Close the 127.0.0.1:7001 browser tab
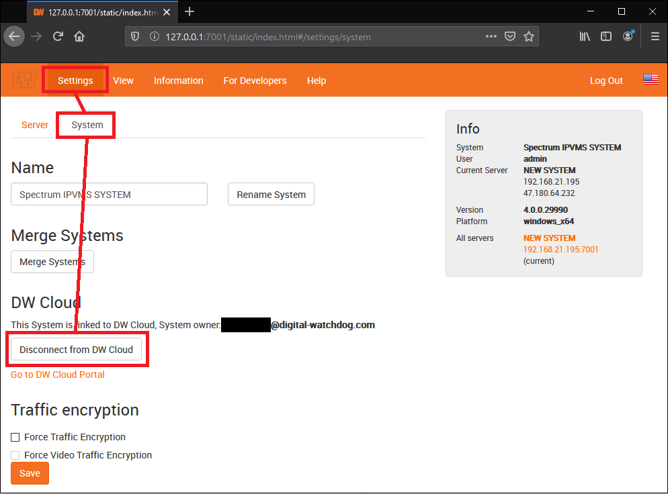The image size is (668, 494). 167,12
